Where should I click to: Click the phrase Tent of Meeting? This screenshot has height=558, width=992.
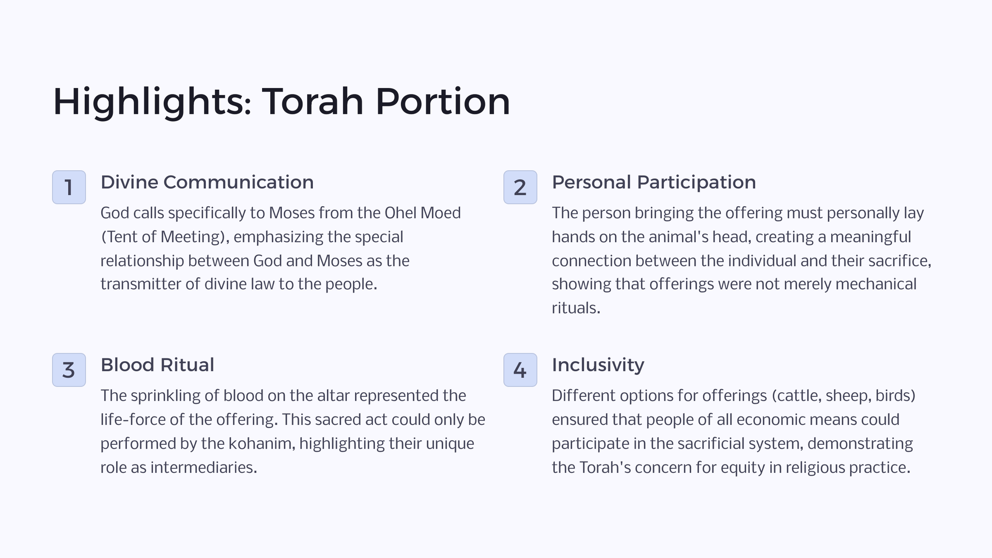coord(163,237)
